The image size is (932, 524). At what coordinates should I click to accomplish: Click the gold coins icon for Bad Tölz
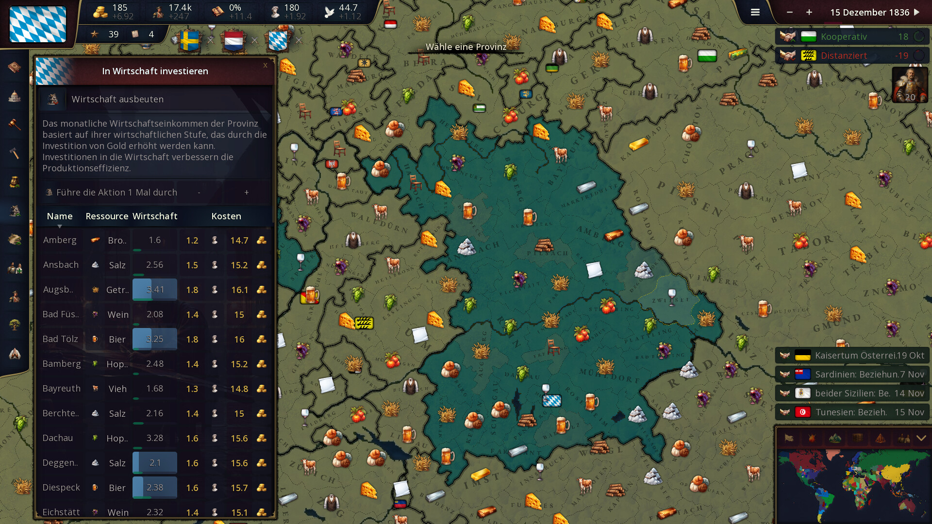pyautogui.click(x=262, y=339)
